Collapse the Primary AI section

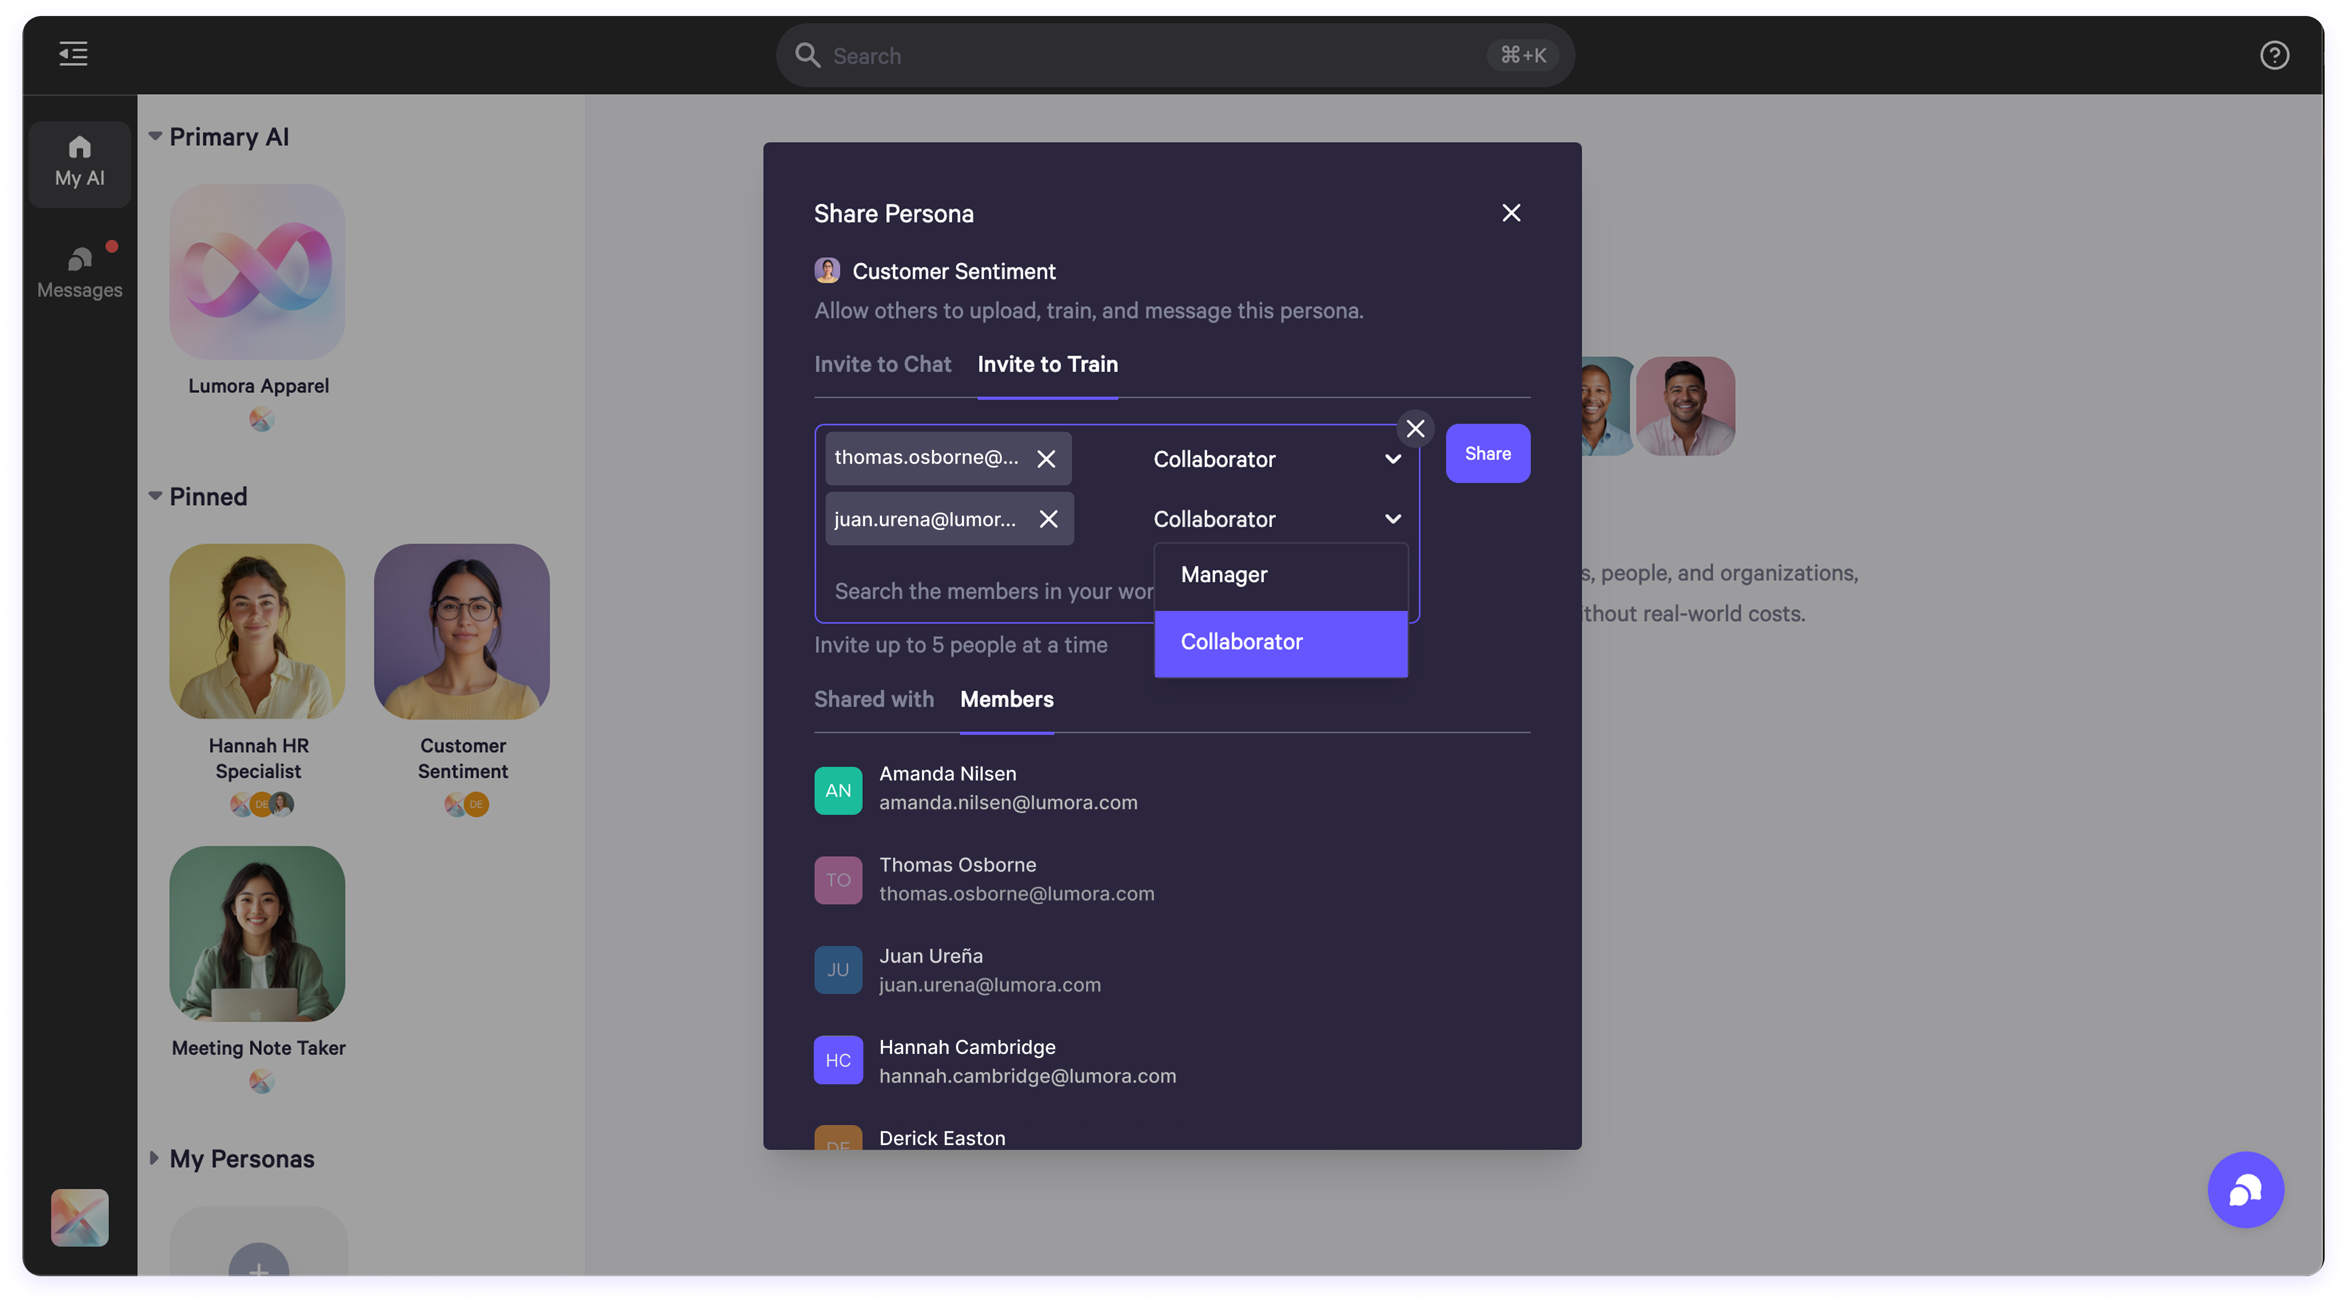pos(155,136)
